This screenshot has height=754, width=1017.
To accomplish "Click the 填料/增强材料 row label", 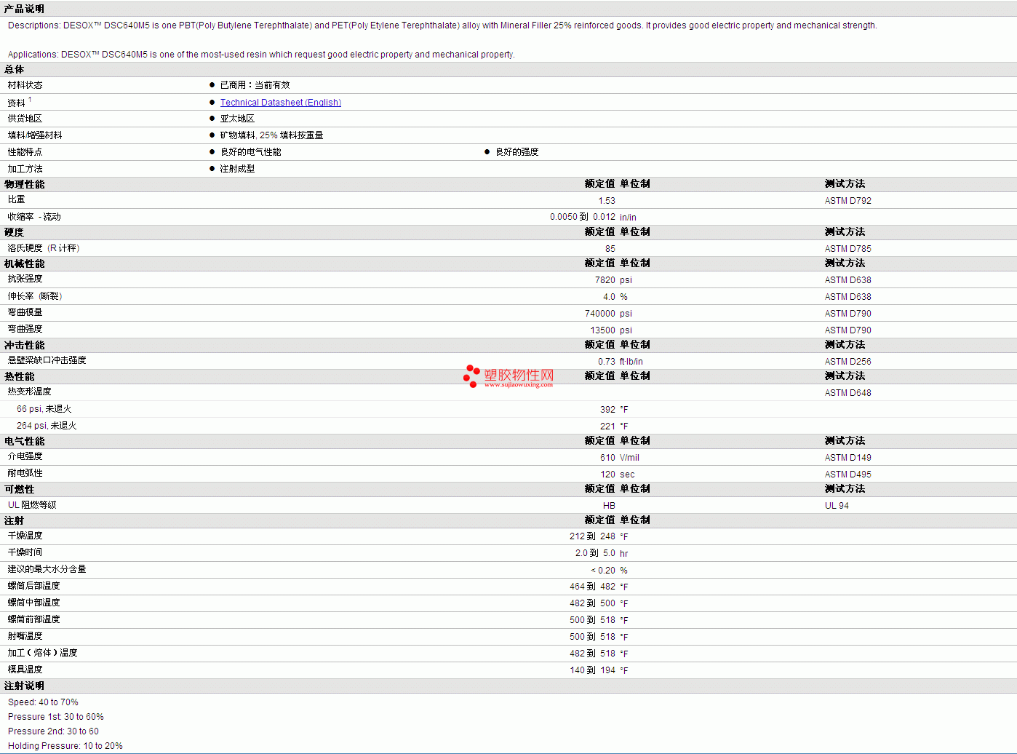I will coord(35,135).
